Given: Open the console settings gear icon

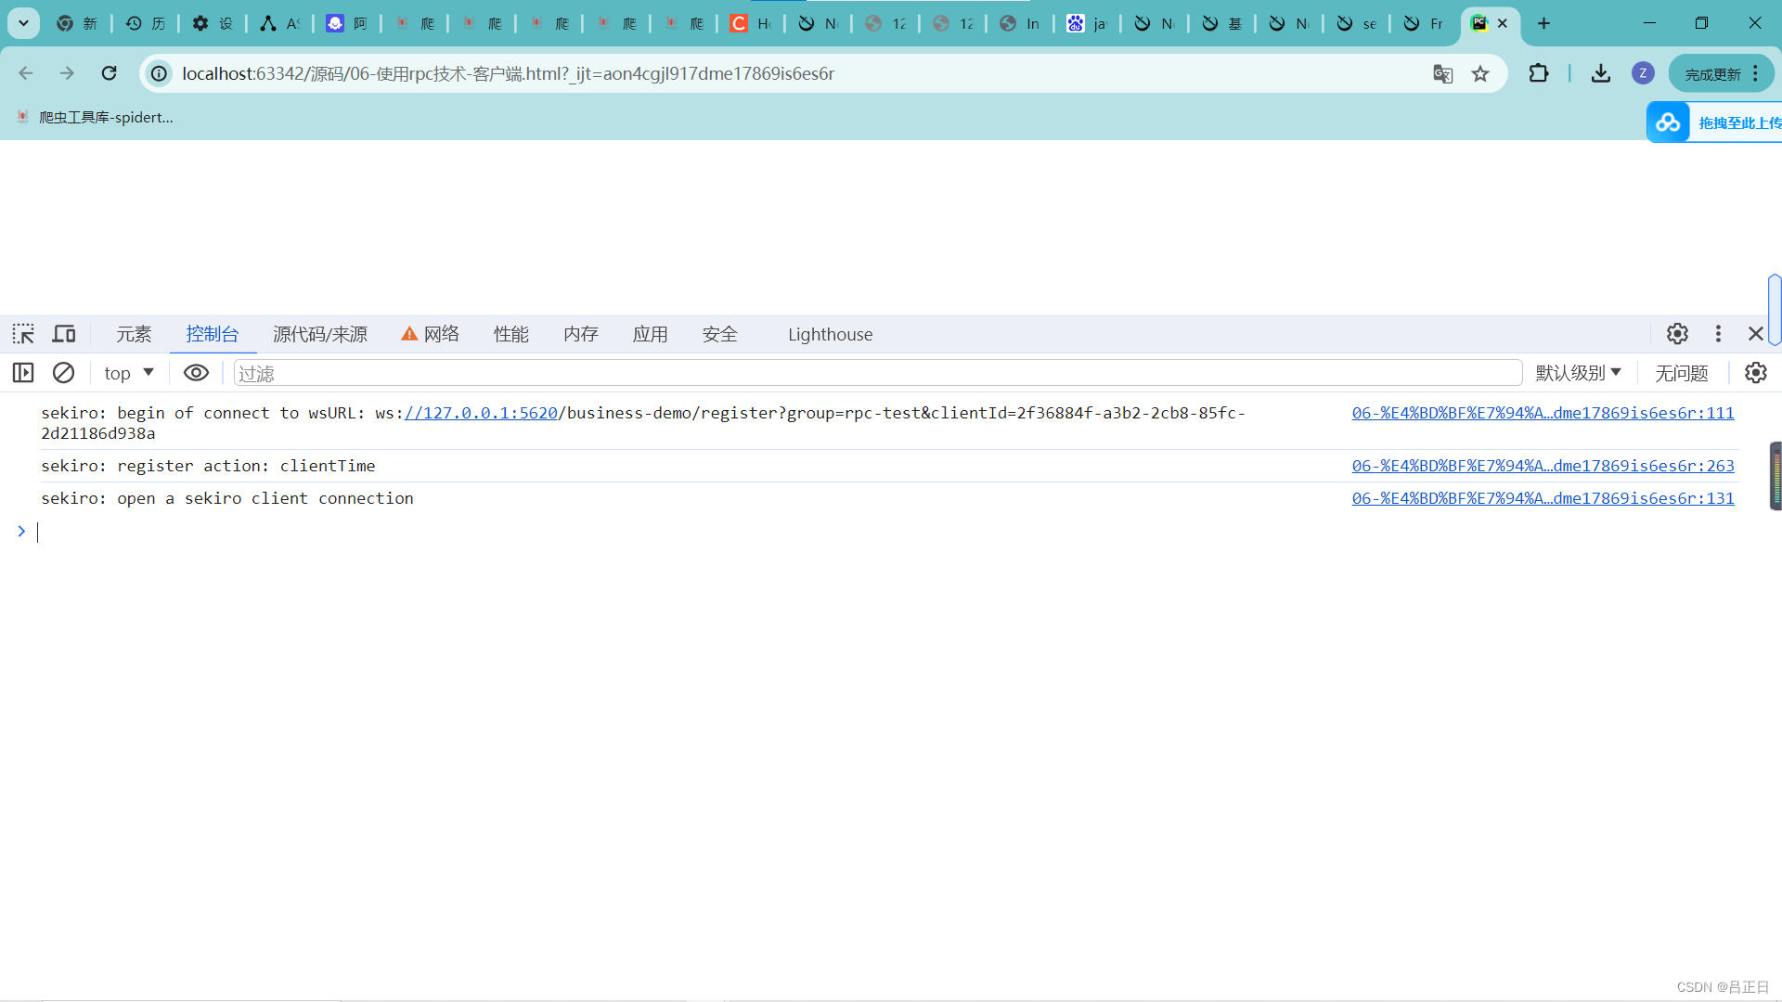Looking at the screenshot, I should coord(1756,373).
